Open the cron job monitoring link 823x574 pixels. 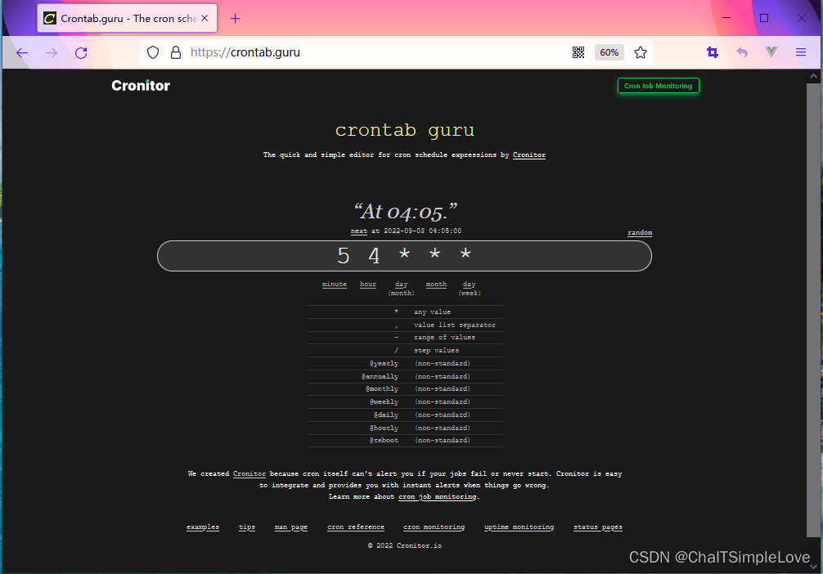(x=437, y=497)
